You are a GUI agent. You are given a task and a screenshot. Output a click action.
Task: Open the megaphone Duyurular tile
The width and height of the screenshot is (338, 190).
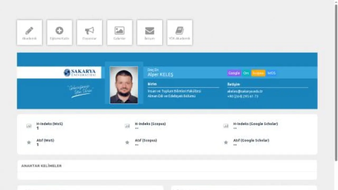90,32
